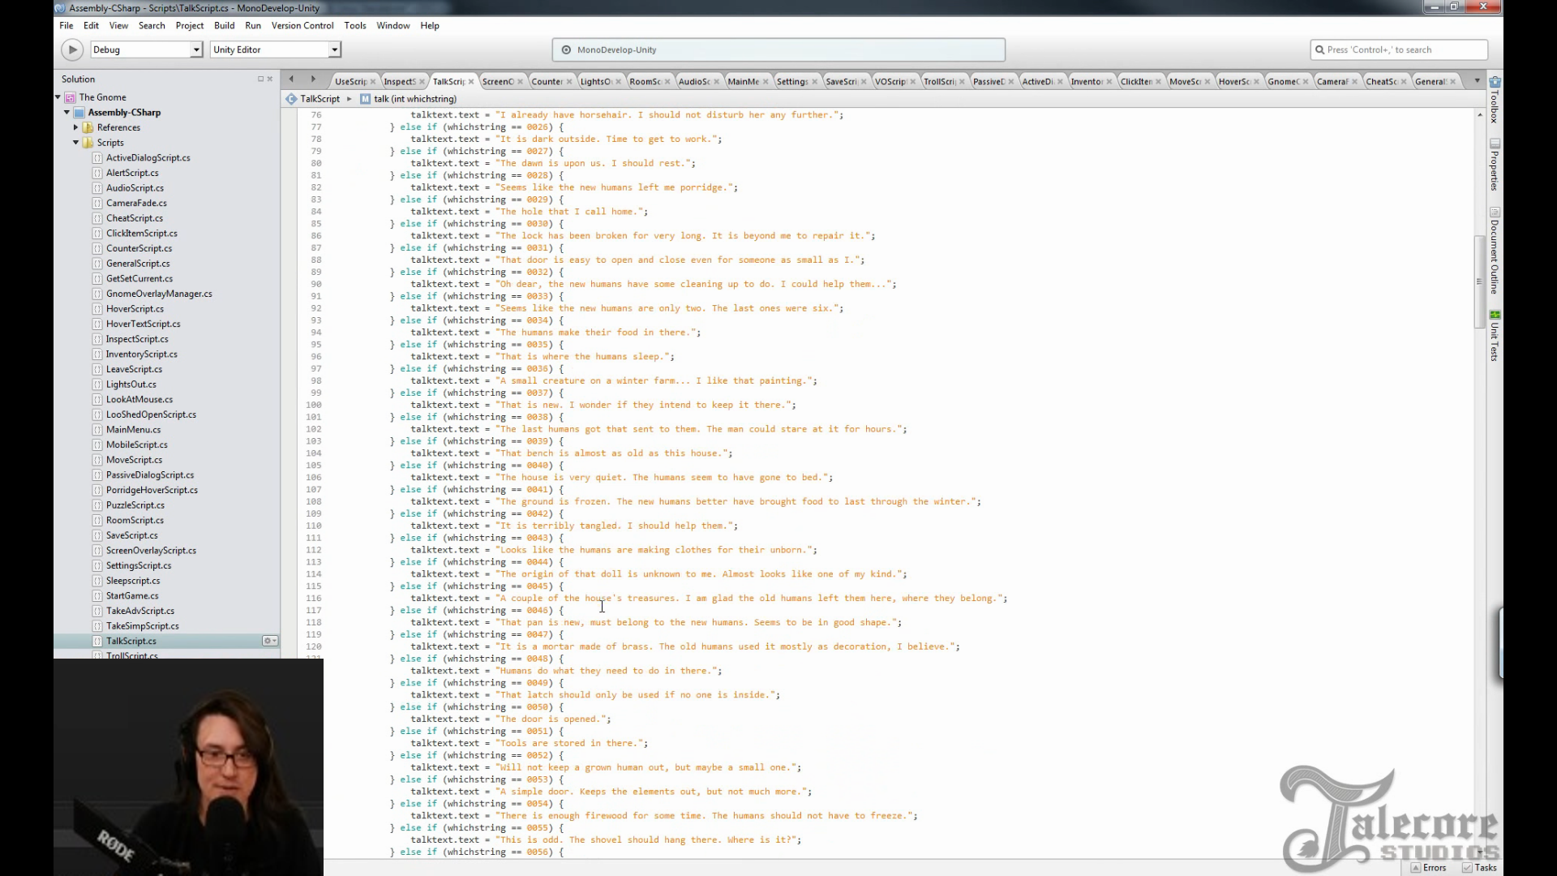Screen dimensions: 1557x876
Task: Open the Help menu
Action: (x=430, y=25)
